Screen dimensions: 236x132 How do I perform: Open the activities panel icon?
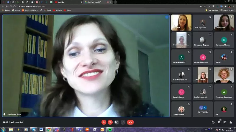[231, 122]
